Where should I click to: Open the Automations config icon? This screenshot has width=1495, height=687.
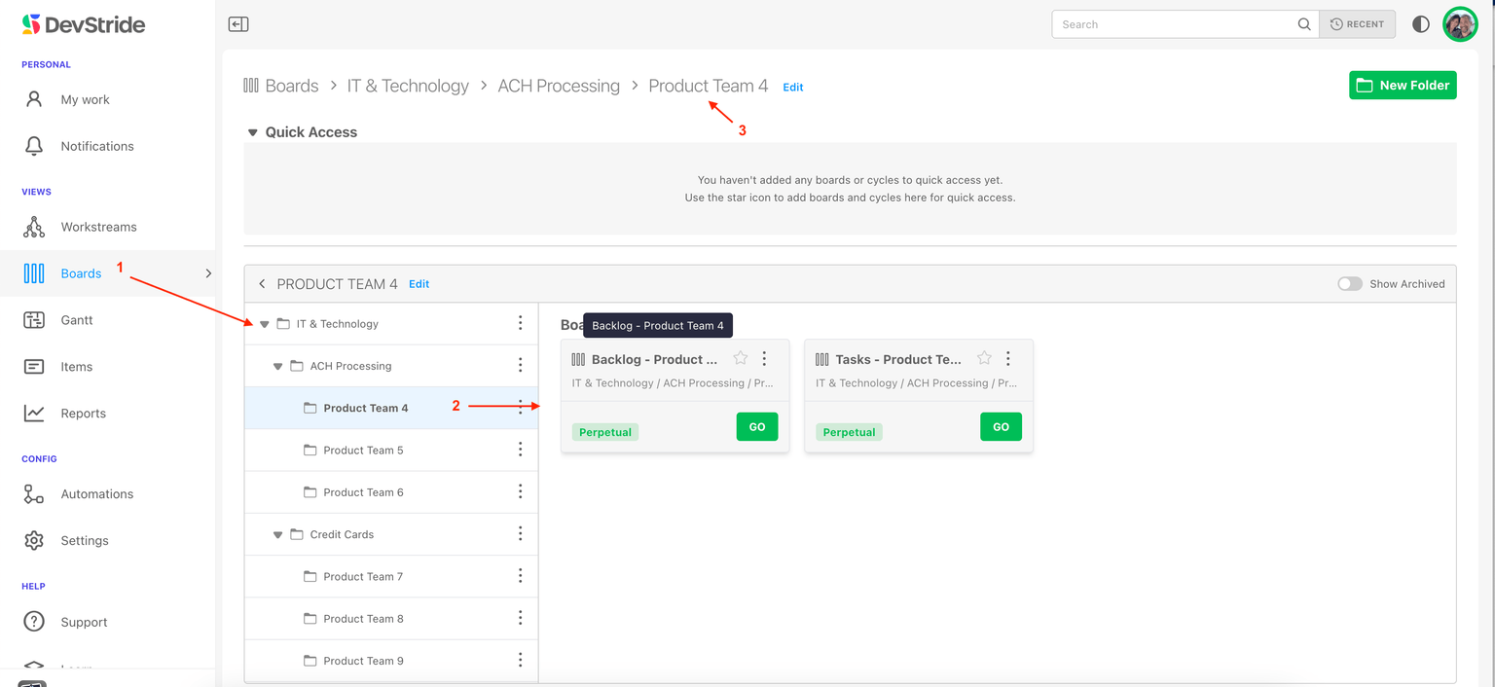34,493
